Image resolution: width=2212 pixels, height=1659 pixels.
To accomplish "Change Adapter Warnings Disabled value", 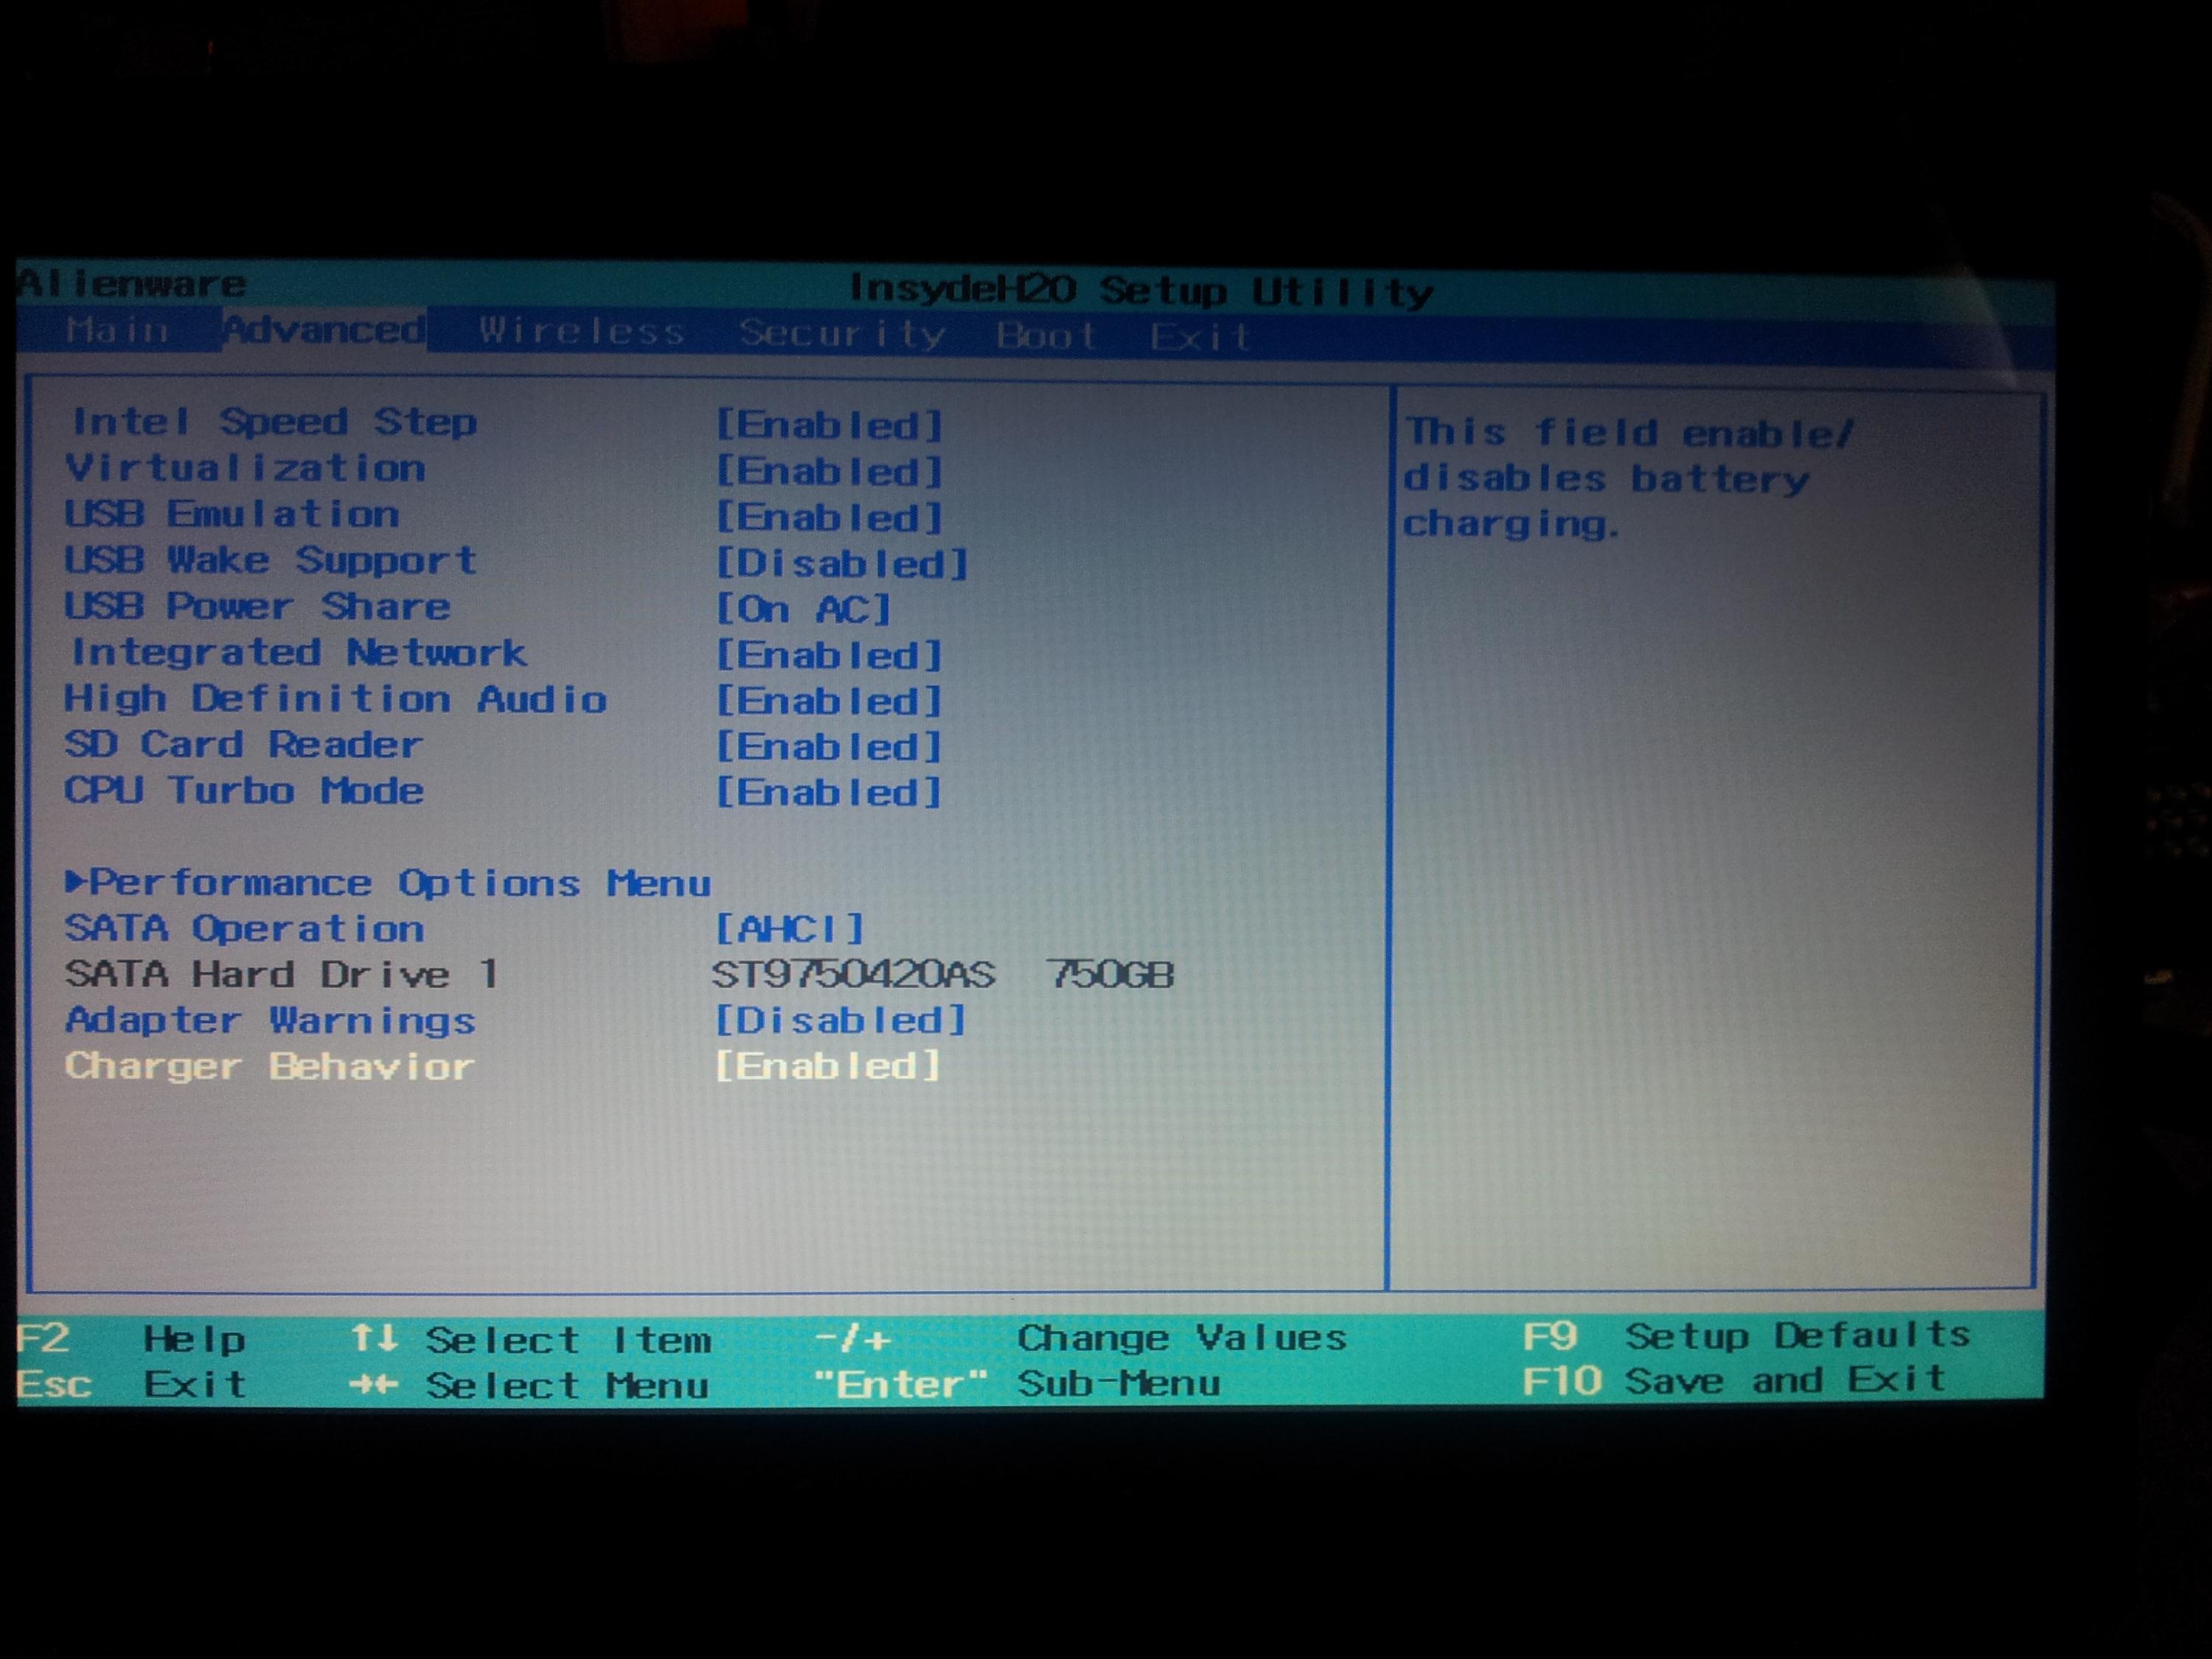I will click(840, 1020).
